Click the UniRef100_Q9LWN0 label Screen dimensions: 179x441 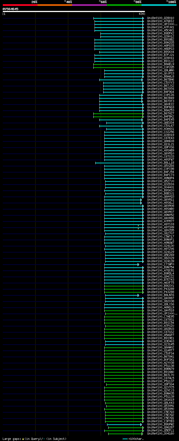point(161,71)
